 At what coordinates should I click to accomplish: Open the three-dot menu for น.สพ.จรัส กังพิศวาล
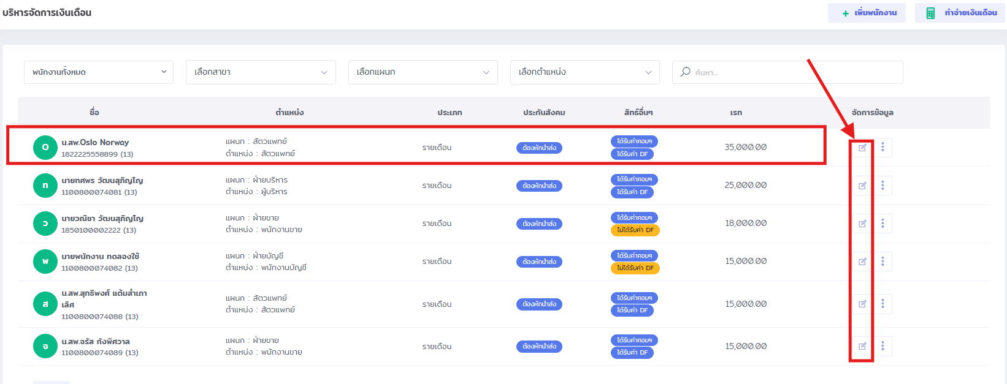point(883,346)
